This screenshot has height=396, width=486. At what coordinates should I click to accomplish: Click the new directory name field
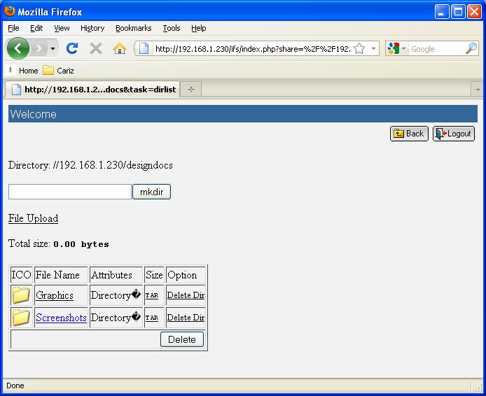(70, 192)
